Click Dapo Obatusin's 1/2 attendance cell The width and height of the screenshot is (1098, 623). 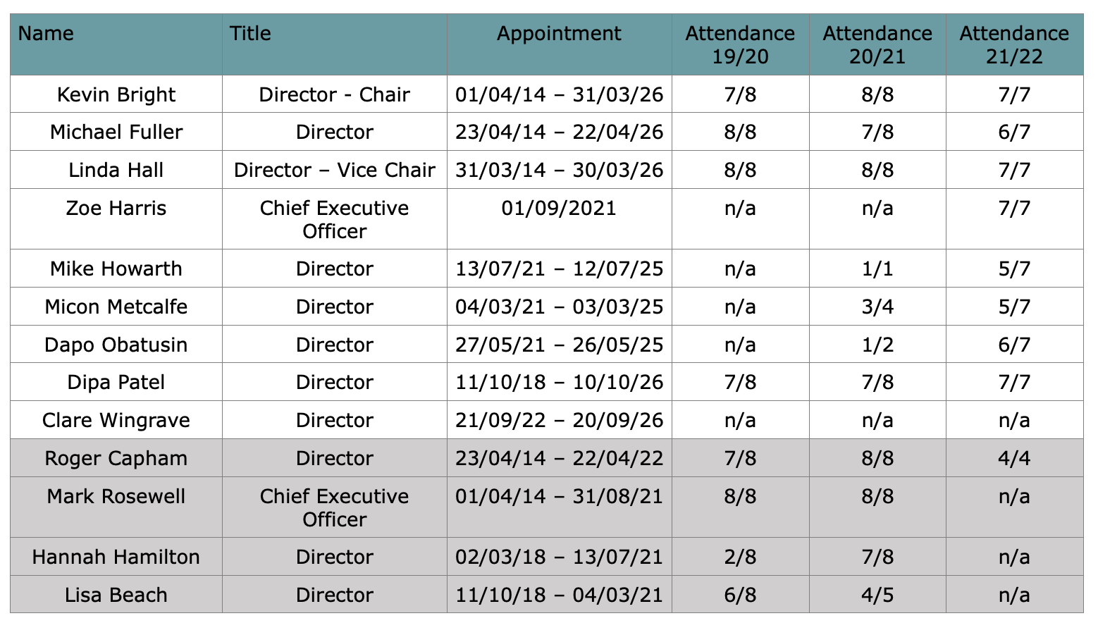(x=877, y=345)
